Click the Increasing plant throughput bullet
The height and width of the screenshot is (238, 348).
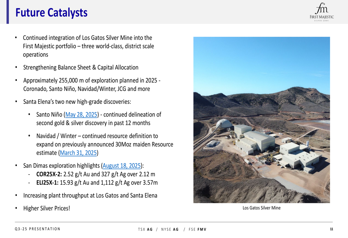tap(90, 196)
